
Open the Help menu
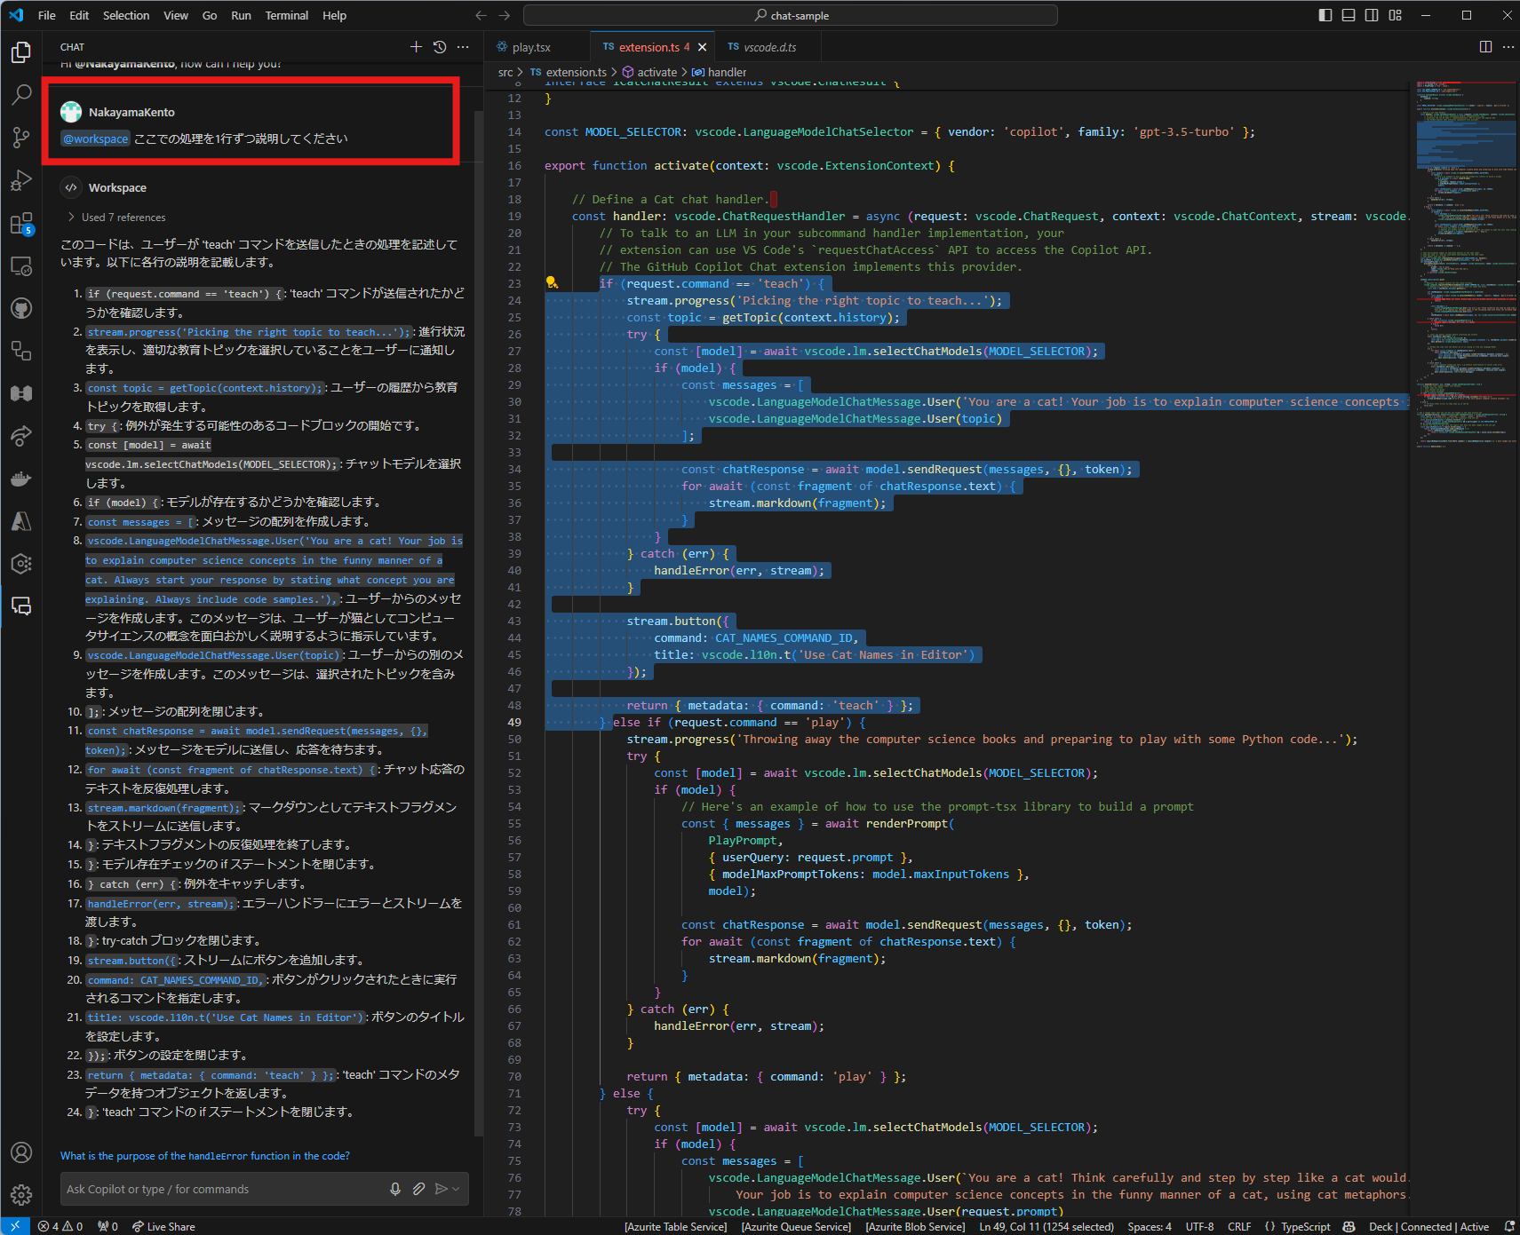(334, 15)
